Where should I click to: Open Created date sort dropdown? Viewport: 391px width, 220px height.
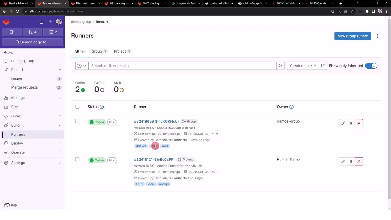click(303, 66)
